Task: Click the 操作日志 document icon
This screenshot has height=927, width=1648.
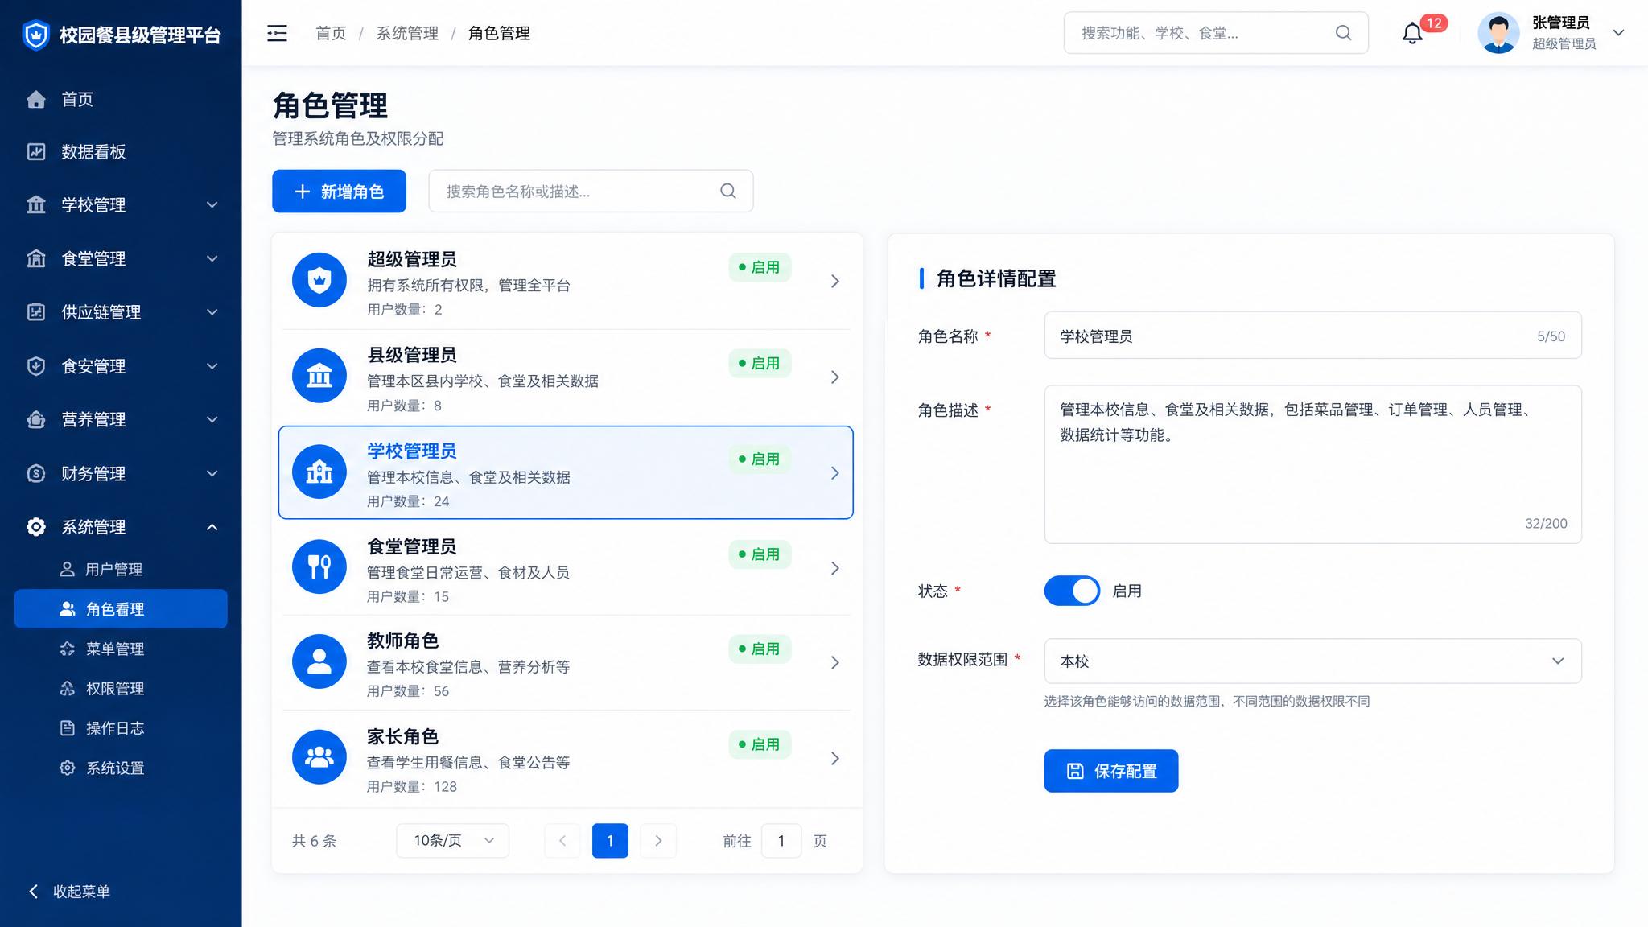Action: click(x=68, y=728)
